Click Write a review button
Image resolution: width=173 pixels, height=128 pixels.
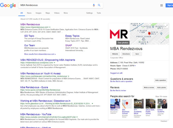tap(149, 87)
